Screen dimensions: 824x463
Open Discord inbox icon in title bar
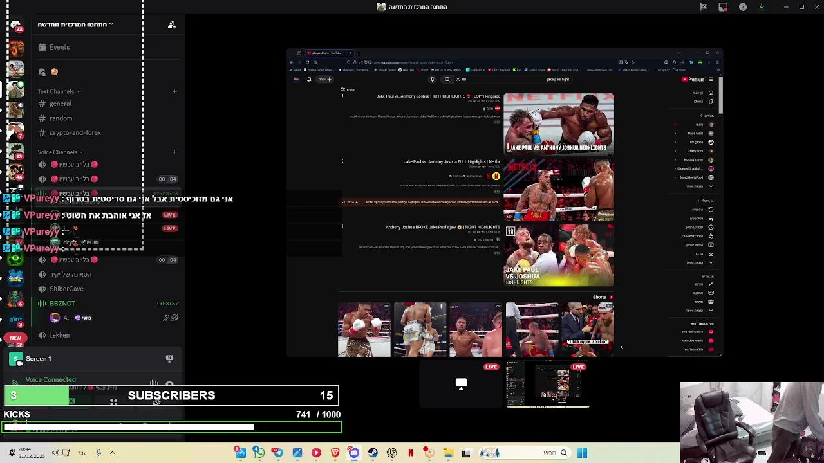723,7
